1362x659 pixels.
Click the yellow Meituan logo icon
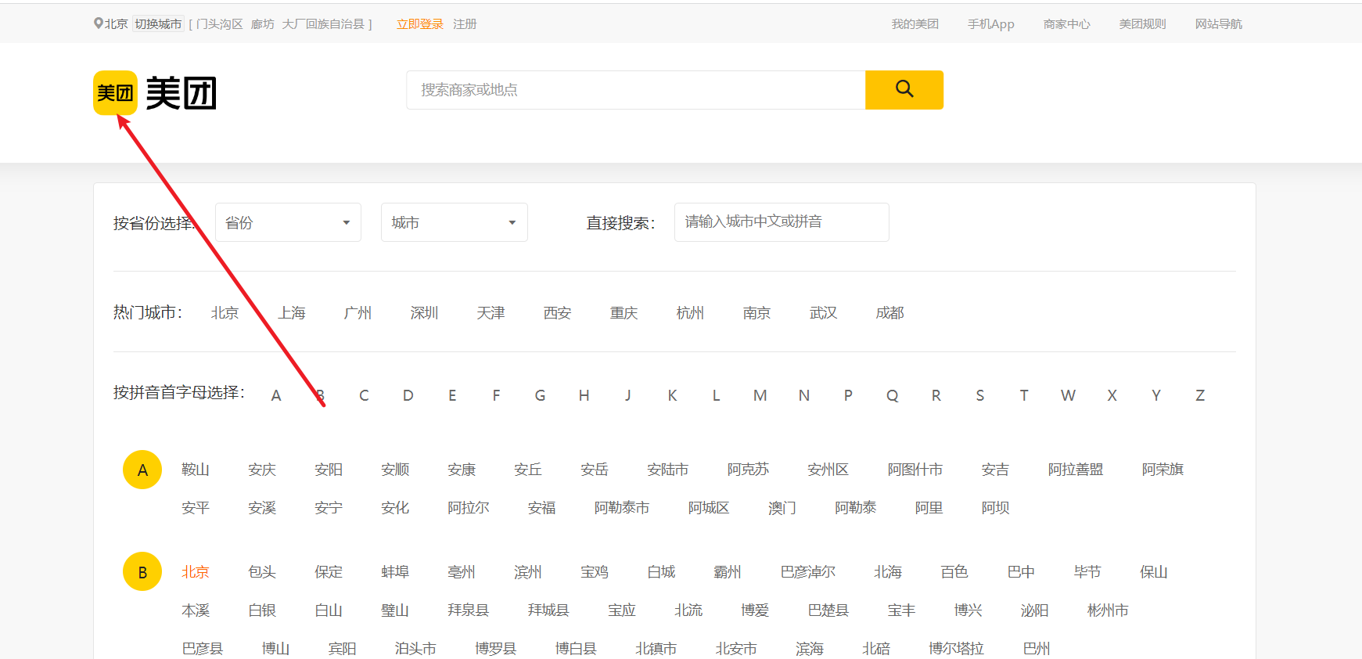(115, 92)
